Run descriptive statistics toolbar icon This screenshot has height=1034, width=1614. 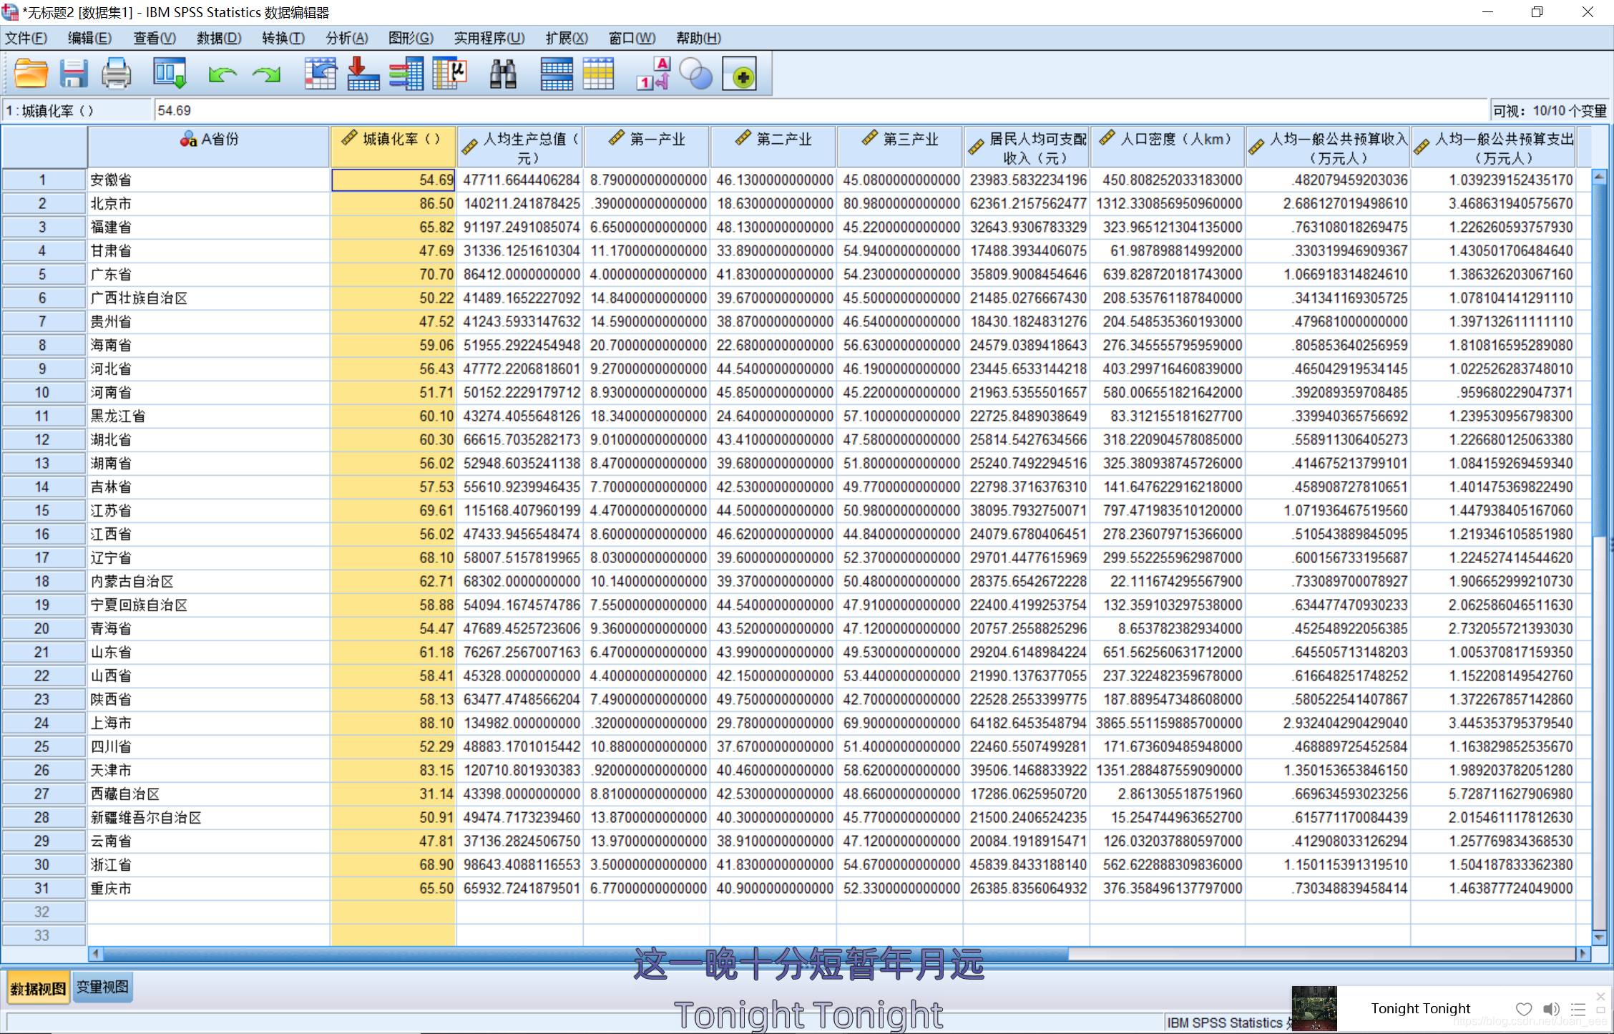[449, 74]
